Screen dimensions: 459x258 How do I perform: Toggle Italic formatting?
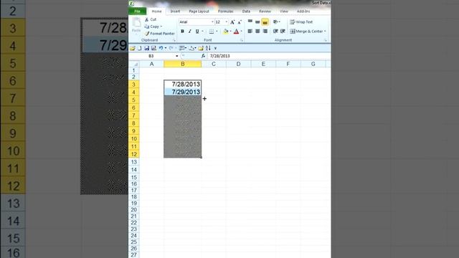(x=189, y=32)
